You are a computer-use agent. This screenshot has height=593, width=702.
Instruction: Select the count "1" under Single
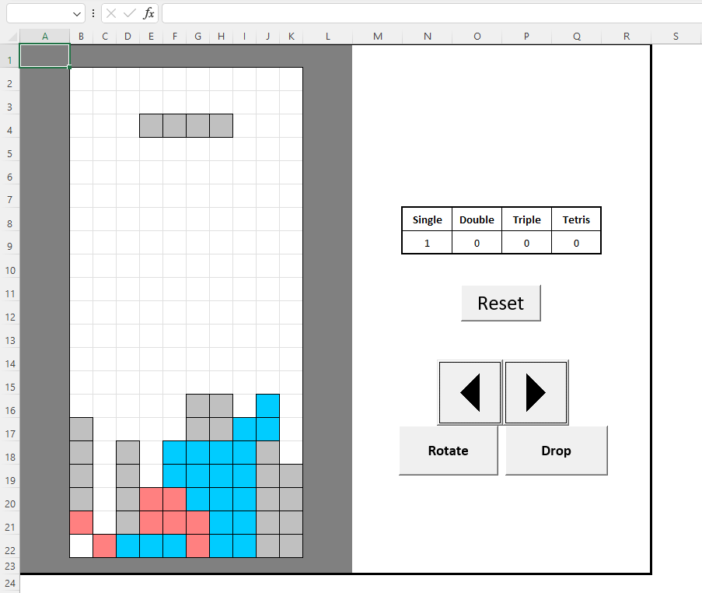click(427, 243)
